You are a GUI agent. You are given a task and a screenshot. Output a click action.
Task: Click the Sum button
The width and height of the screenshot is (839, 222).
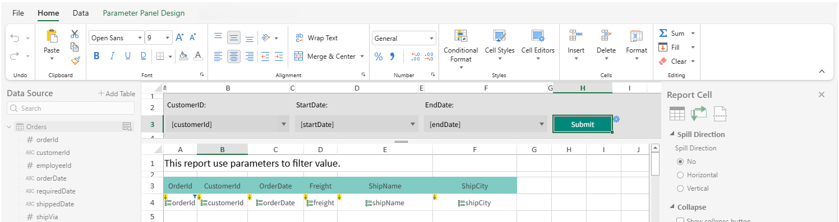tap(672, 34)
